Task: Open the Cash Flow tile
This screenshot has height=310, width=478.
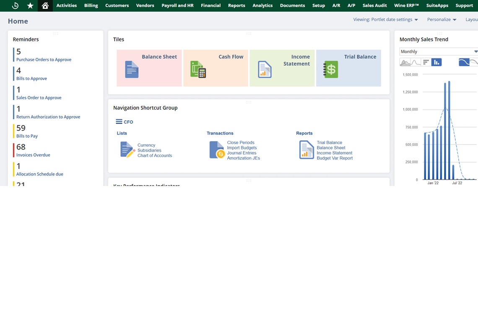Action: 216,68
